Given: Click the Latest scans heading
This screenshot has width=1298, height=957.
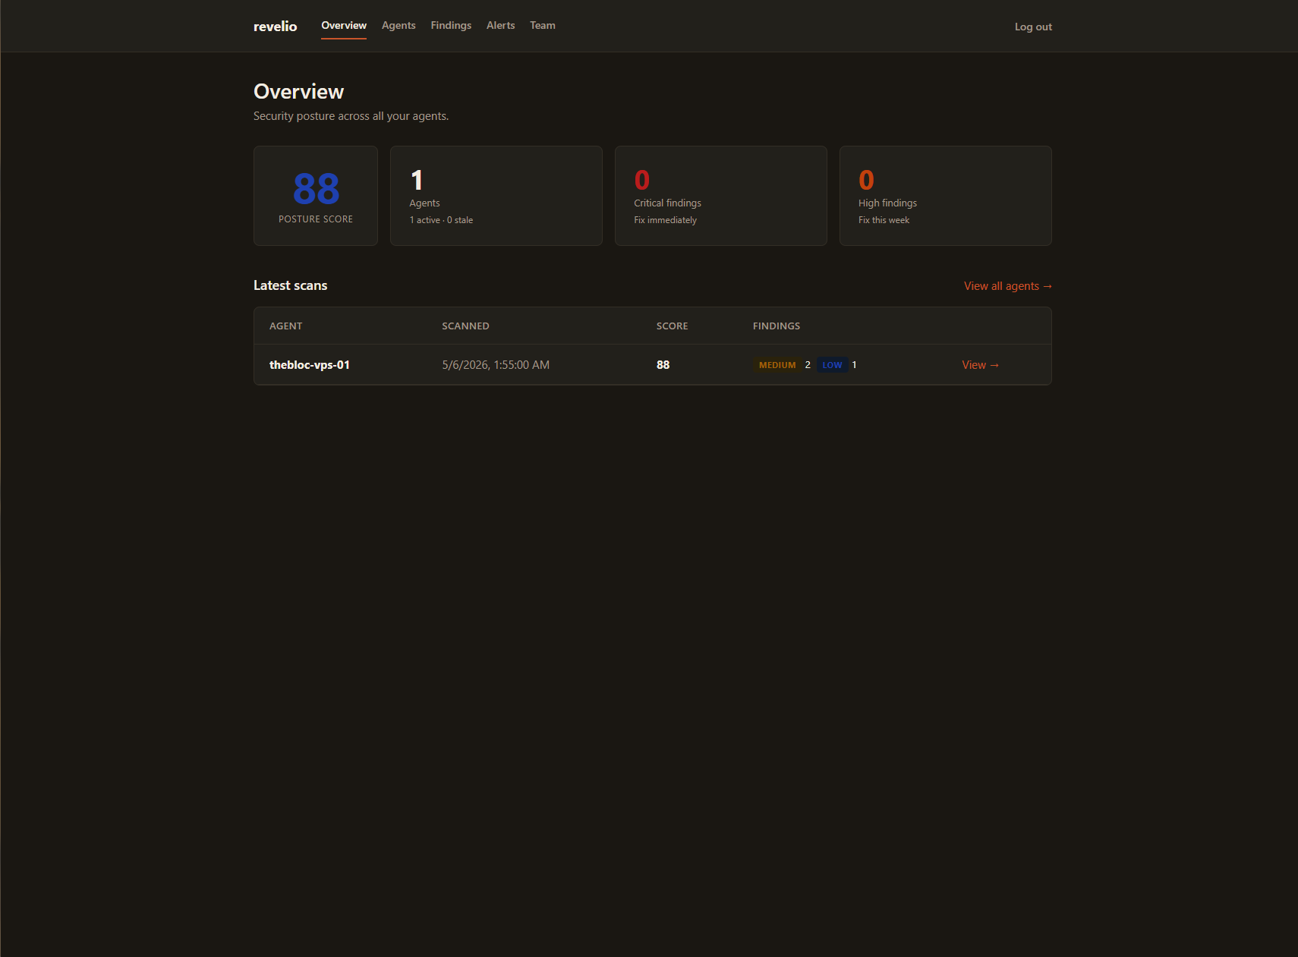Looking at the screenshot, I should coord(290,285).
